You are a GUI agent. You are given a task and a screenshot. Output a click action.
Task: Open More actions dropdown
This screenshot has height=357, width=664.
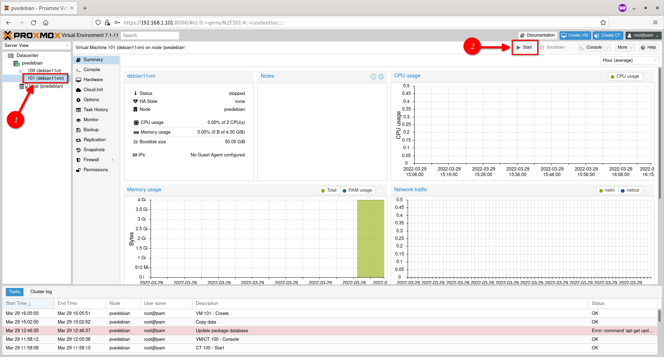coord(625,48)
